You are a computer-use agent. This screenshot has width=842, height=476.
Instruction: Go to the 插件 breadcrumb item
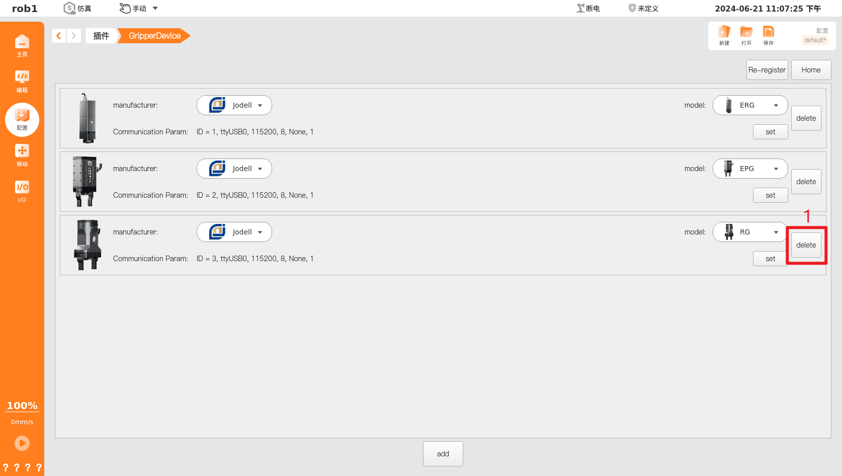[101, 35]
